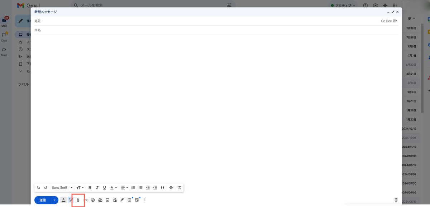
Task: Click the 件名 subject field
Action: click(216, 30)
